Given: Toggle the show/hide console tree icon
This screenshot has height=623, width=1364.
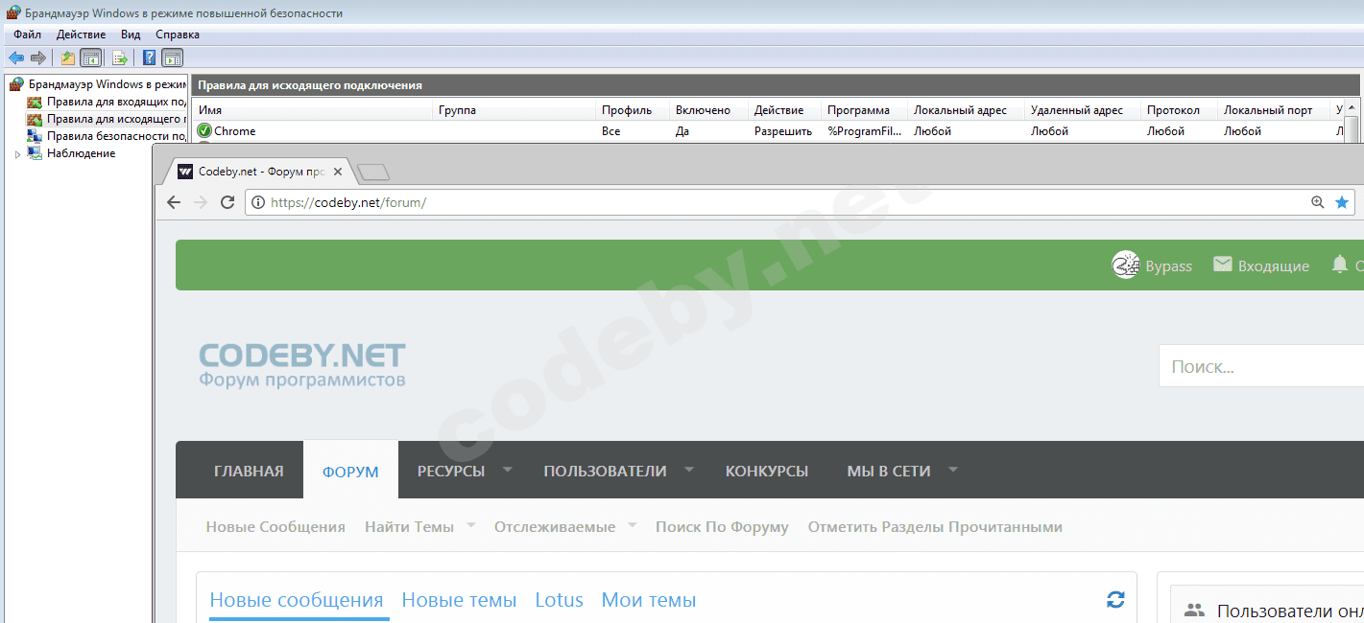Looking at the screenshot, I should click(x=90, y=58).
